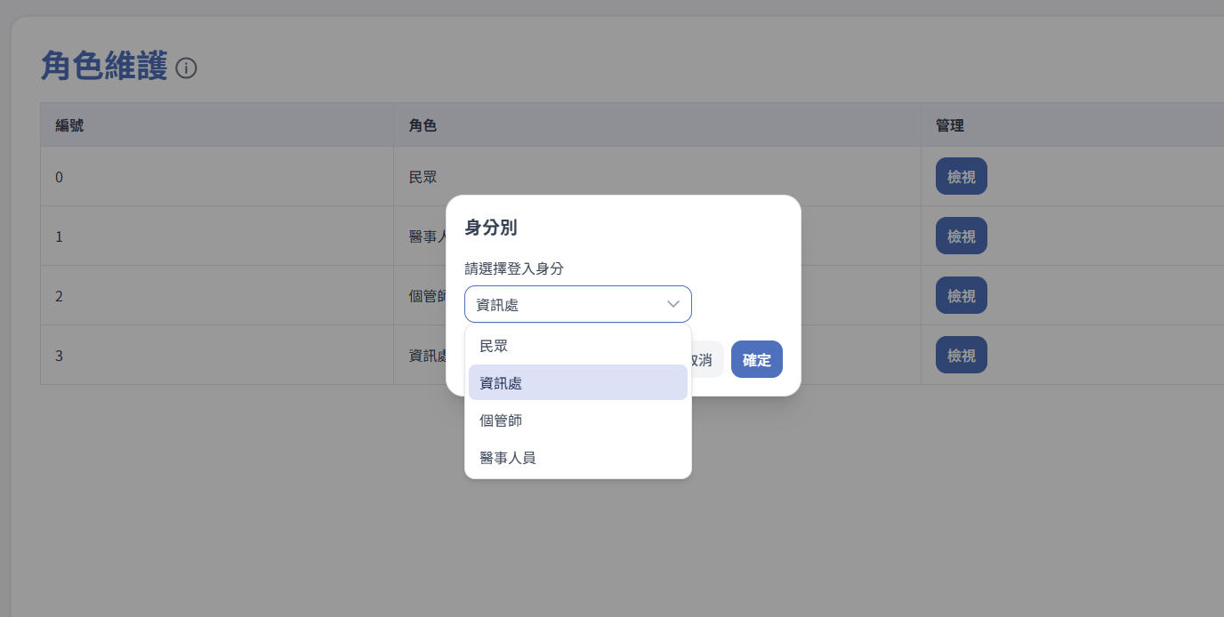The height and width of the screenshot is (617, 1224).
Task: Click 檢視 button in row number 1
Action: [961, 236]
